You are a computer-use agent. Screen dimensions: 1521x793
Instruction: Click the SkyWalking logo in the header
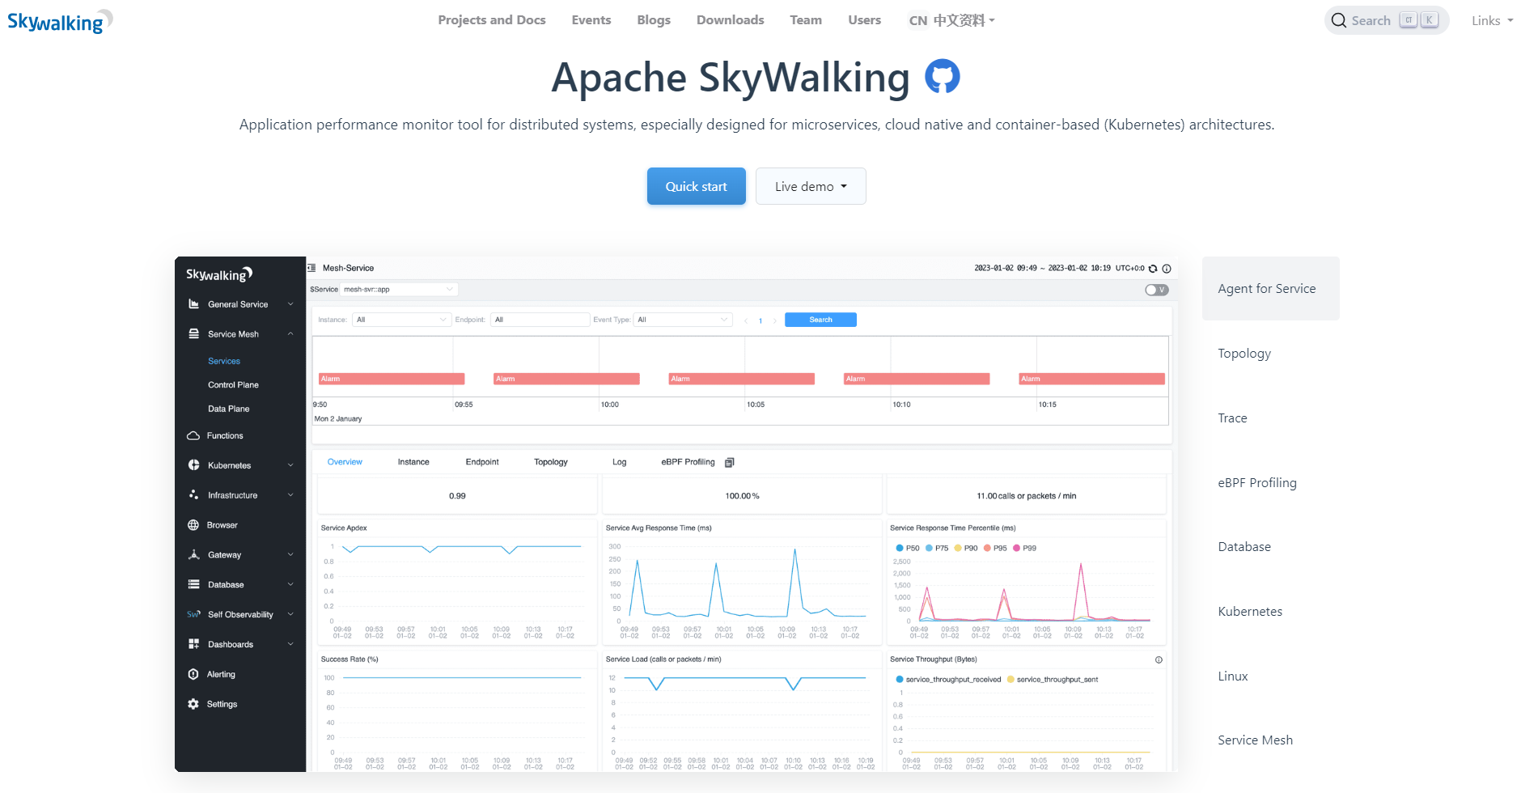pos(60,21)
